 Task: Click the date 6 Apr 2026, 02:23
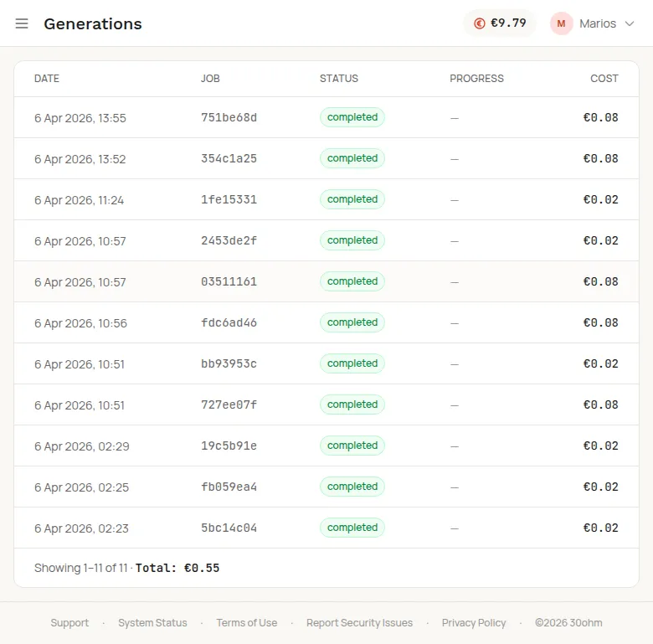(x=81, y=528)
